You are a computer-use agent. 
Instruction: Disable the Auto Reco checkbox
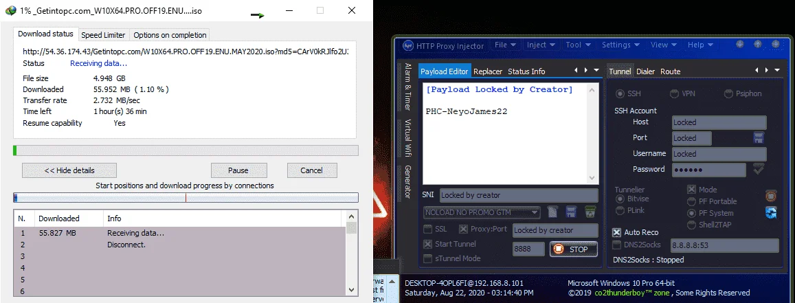click(x=616, y=232)
